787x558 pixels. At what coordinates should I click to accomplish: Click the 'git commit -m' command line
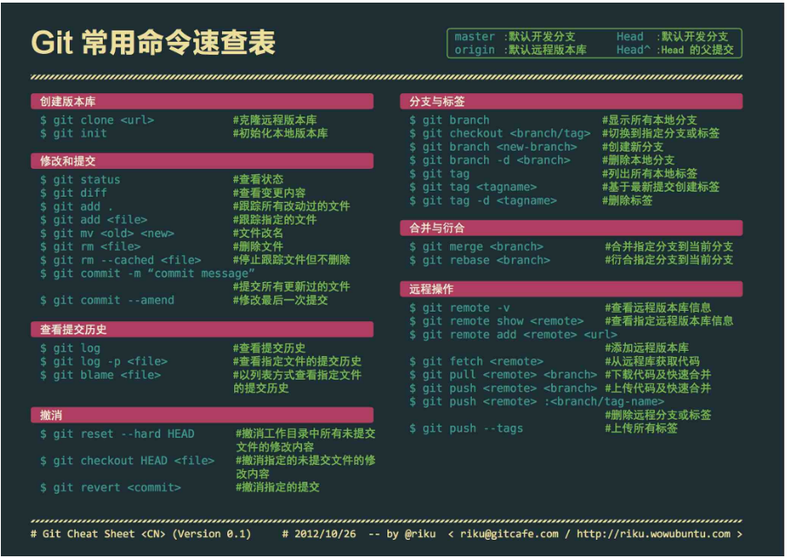point(148,273)
